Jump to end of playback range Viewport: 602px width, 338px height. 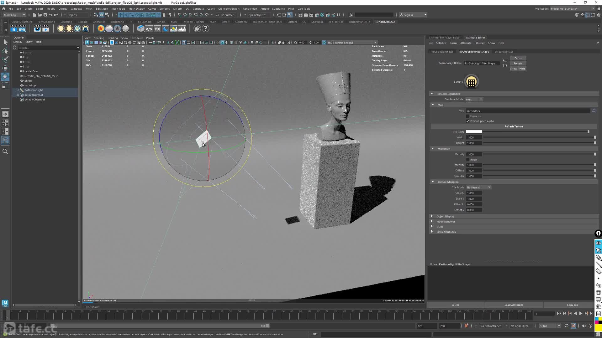point(591,313)
